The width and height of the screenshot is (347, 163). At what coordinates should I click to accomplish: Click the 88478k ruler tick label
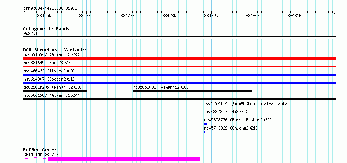click(x=169, y=16)
